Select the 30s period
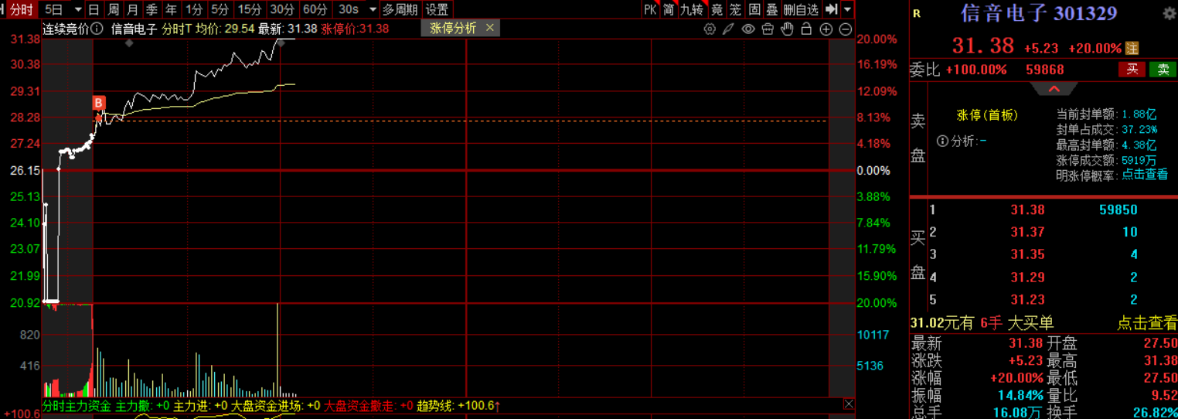Screen dimensions: 1178x419 click(349, 9)
